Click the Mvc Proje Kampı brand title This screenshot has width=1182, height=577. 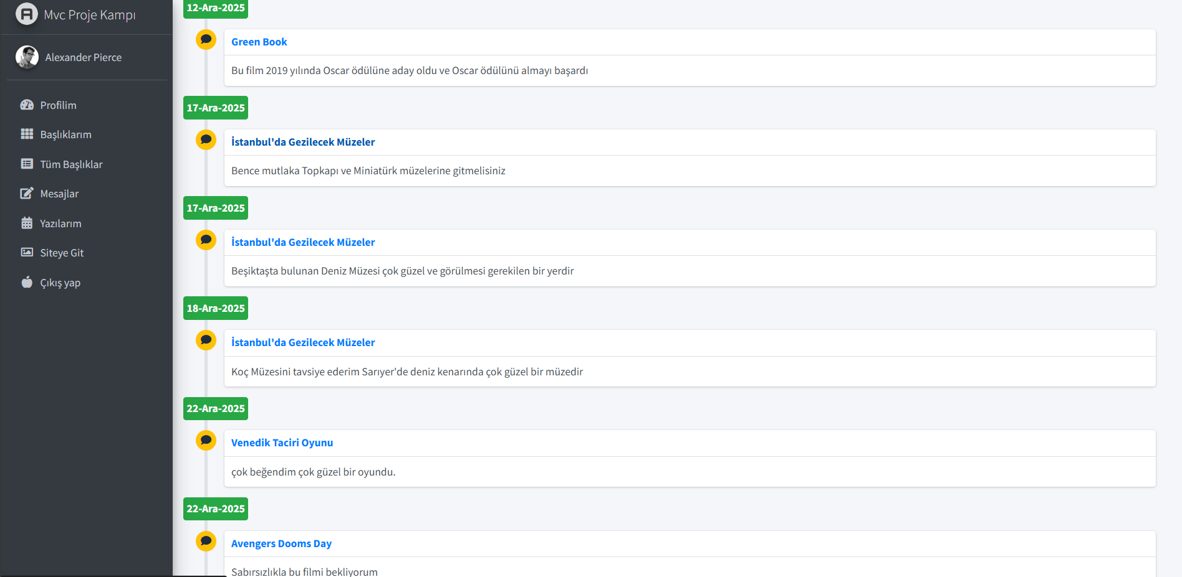point(89,15)
